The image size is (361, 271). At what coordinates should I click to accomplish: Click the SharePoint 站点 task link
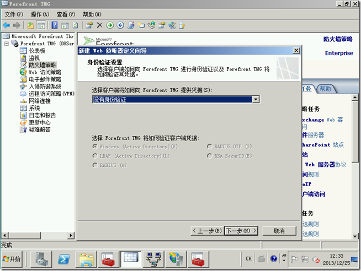pos(323,145)
